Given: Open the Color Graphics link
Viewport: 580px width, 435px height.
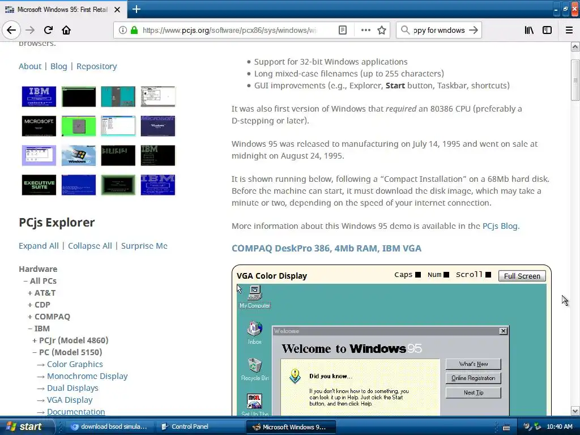Looking at the screenshot, I should pos(75,364).
